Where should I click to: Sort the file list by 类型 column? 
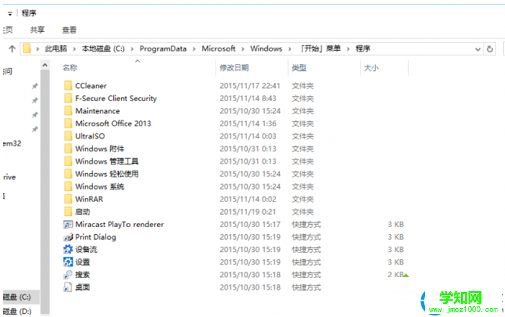pos(299,68)
